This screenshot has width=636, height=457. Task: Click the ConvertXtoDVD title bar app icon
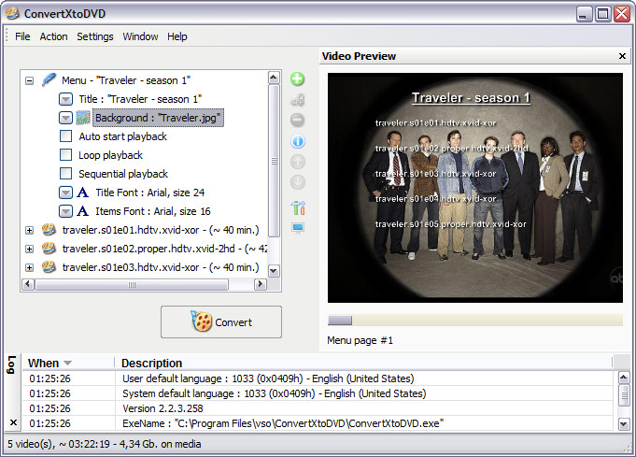coord(12,13)
